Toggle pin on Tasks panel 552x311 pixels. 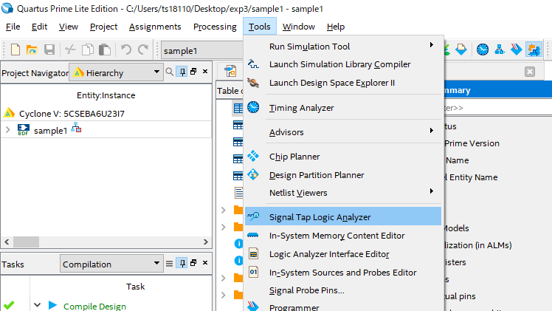pos(182,263)
